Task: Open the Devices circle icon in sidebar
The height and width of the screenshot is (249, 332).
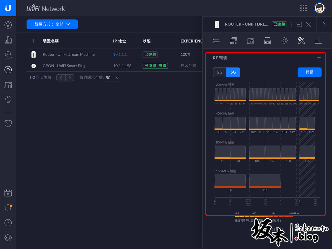Action: pos(8,70)
